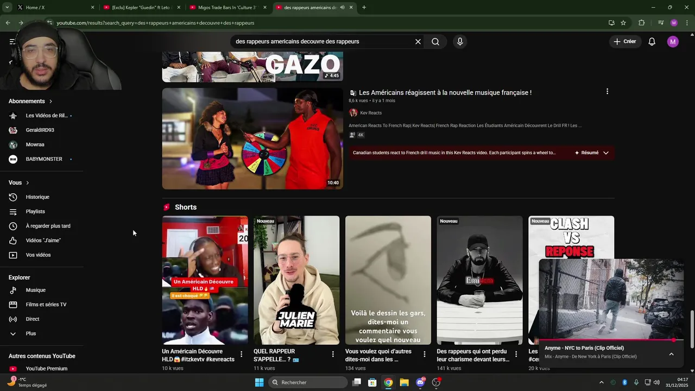Click the address bar URL
The height and width of the screenshot is (391, 695).
155,23
